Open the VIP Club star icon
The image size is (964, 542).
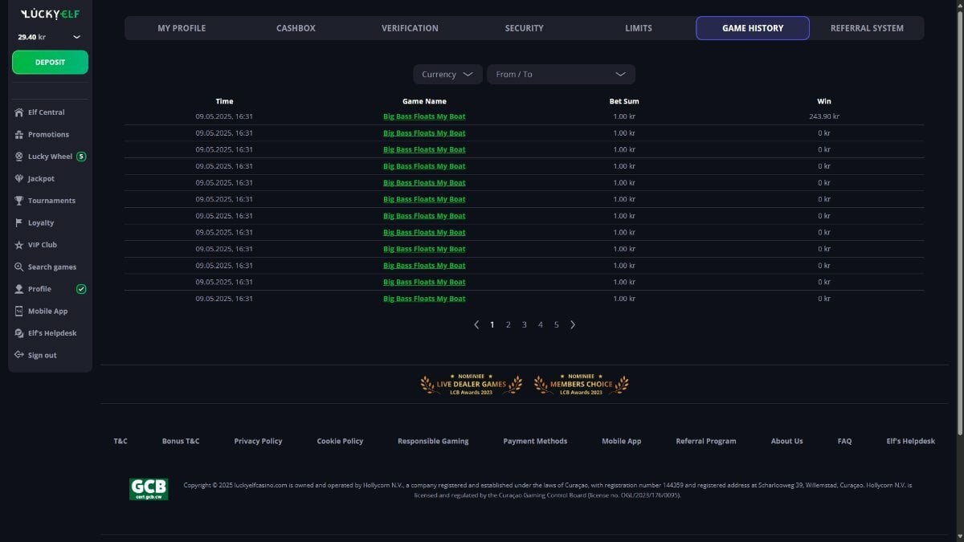[x=19, y=245]
